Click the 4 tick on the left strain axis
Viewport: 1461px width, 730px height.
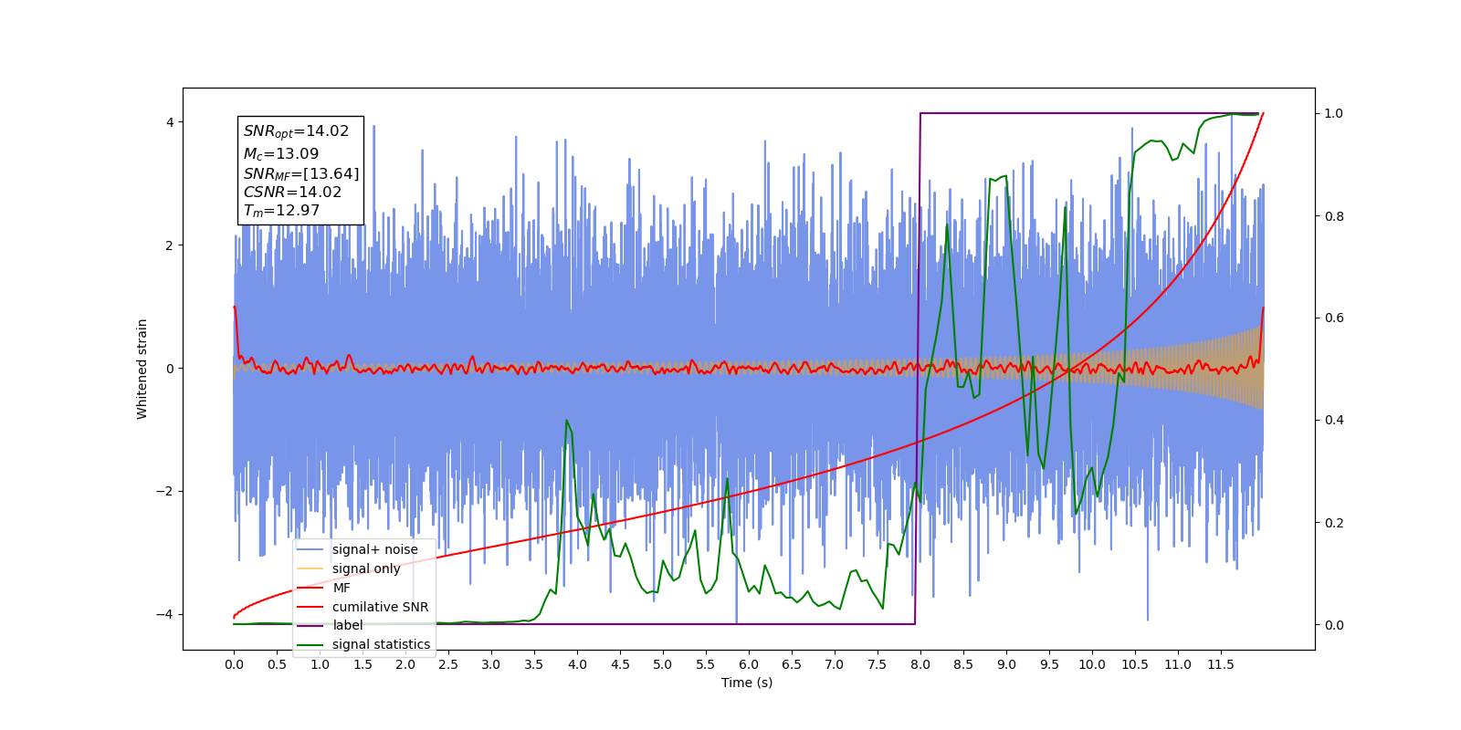[x=170, y=122]
